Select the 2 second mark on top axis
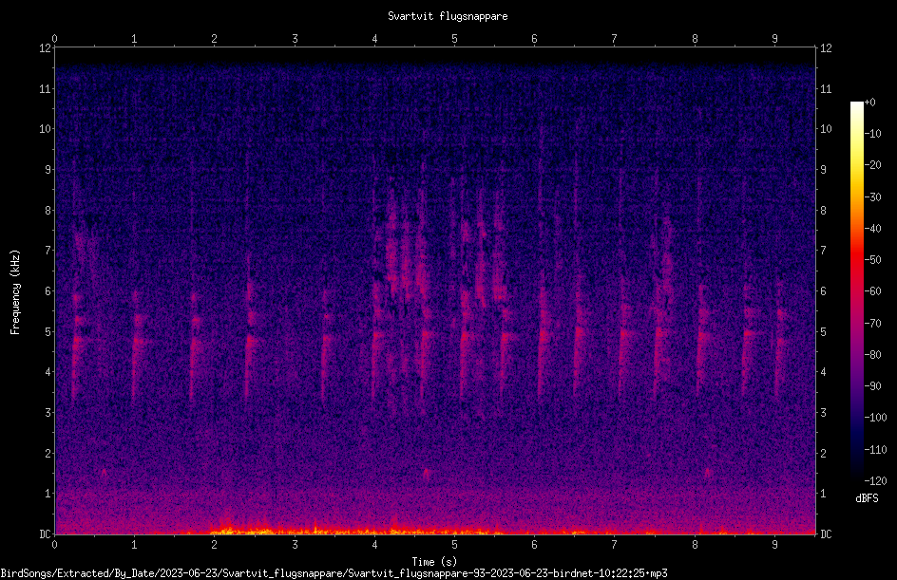This screenshot has height=580, width=897. [x=214, y=39]
